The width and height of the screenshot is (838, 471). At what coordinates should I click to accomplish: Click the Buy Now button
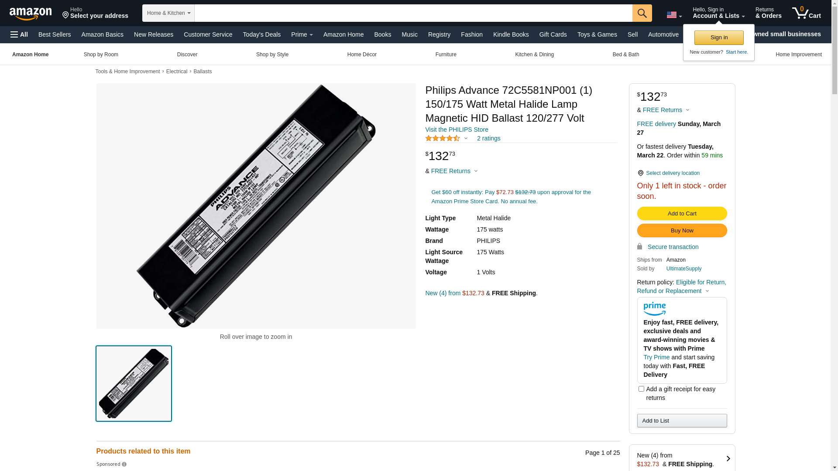(682, 230)
